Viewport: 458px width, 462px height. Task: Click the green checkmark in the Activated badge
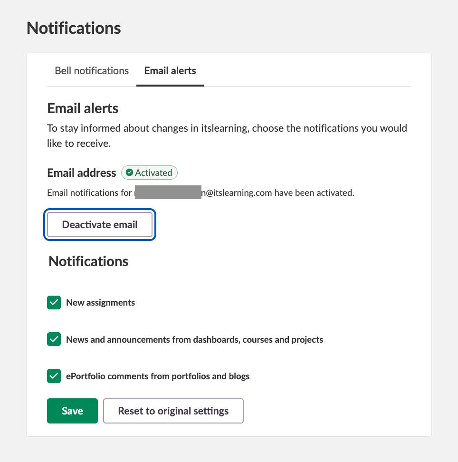pyautogui.click(x=130, y=173)
